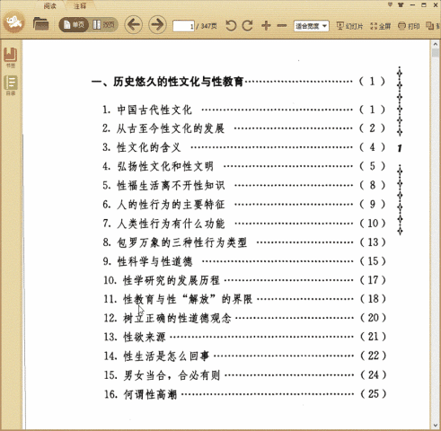Zoom out with the minus icon
This screenshot has width=441, height=431.
click(x=282, y=26)
